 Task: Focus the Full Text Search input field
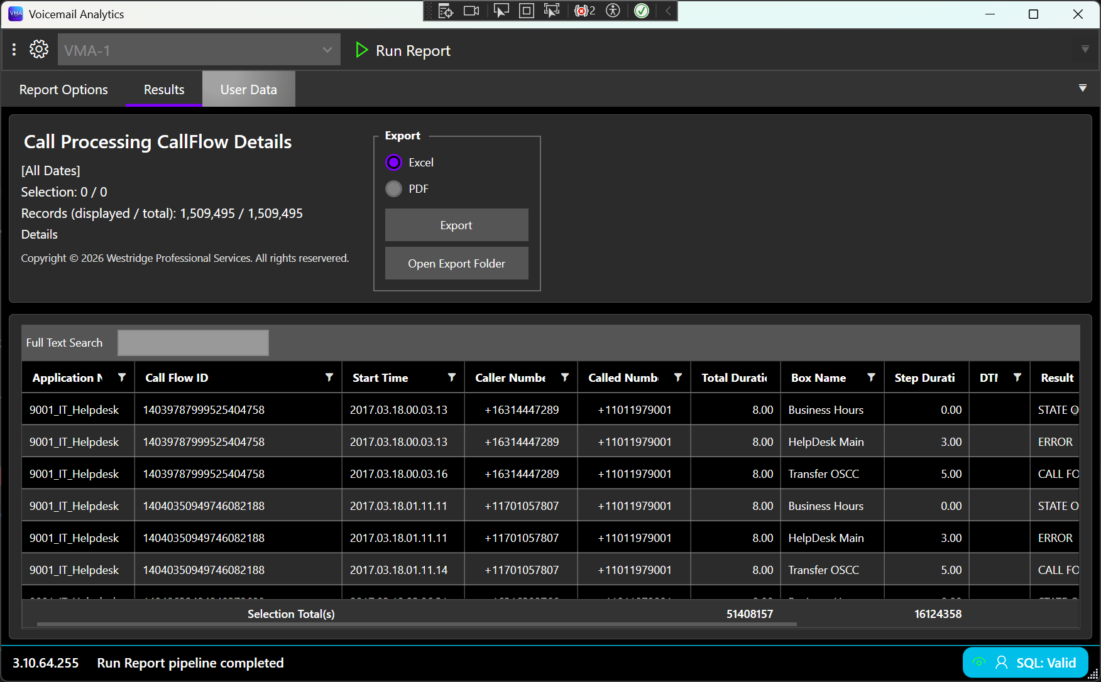193,343
